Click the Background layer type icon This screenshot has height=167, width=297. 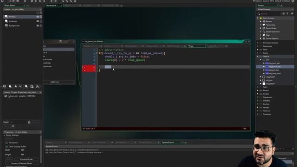[6, 26]
